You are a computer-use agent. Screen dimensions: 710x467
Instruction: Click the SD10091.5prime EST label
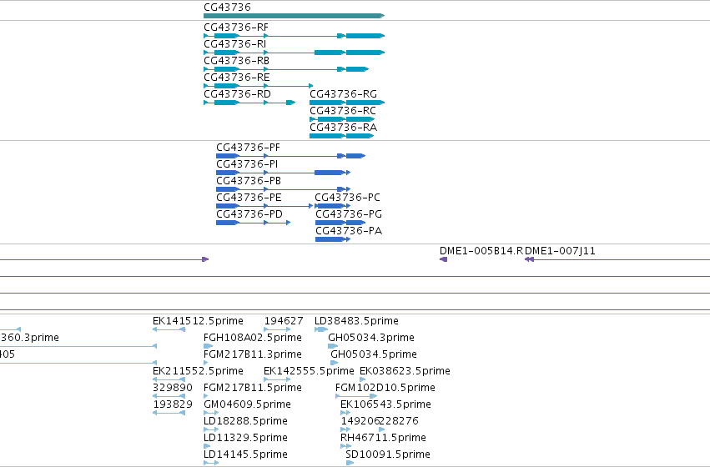tap(388, 455)
